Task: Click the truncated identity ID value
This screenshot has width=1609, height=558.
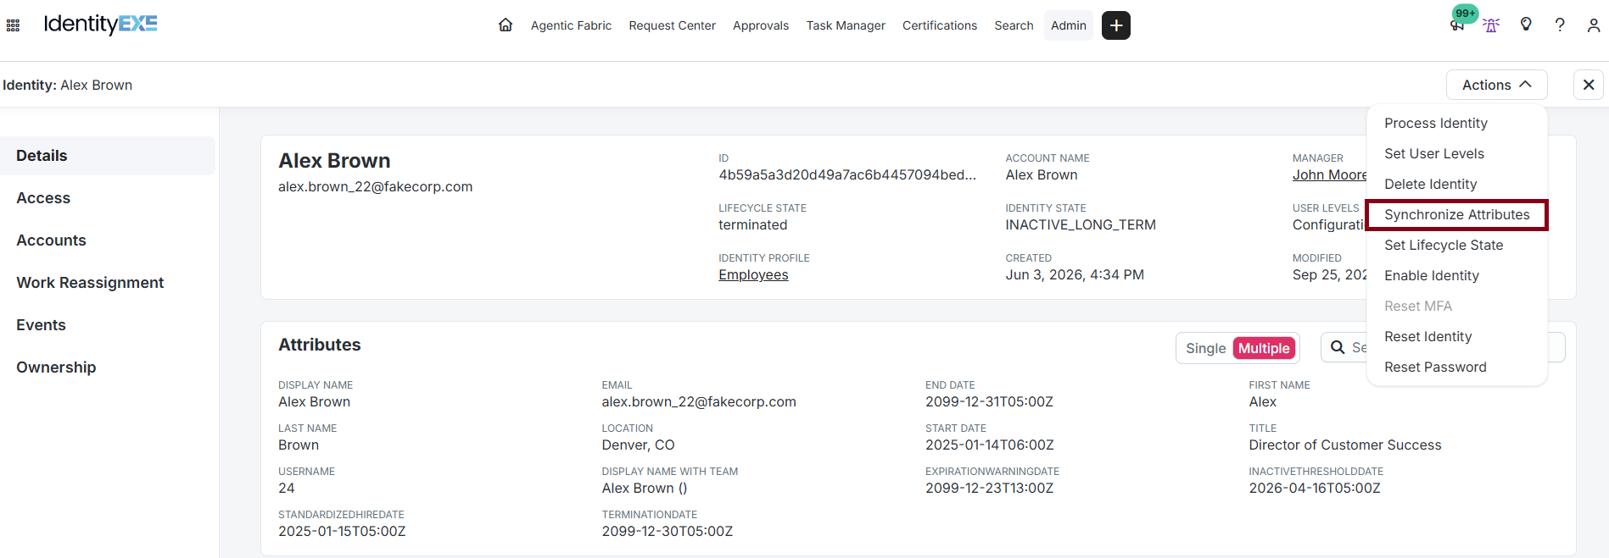Action: pos(847,174)
